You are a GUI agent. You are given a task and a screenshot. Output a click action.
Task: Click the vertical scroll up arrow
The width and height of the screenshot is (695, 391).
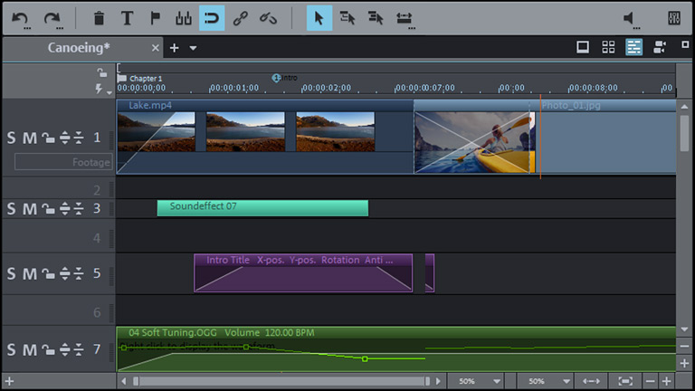point(684,107)
